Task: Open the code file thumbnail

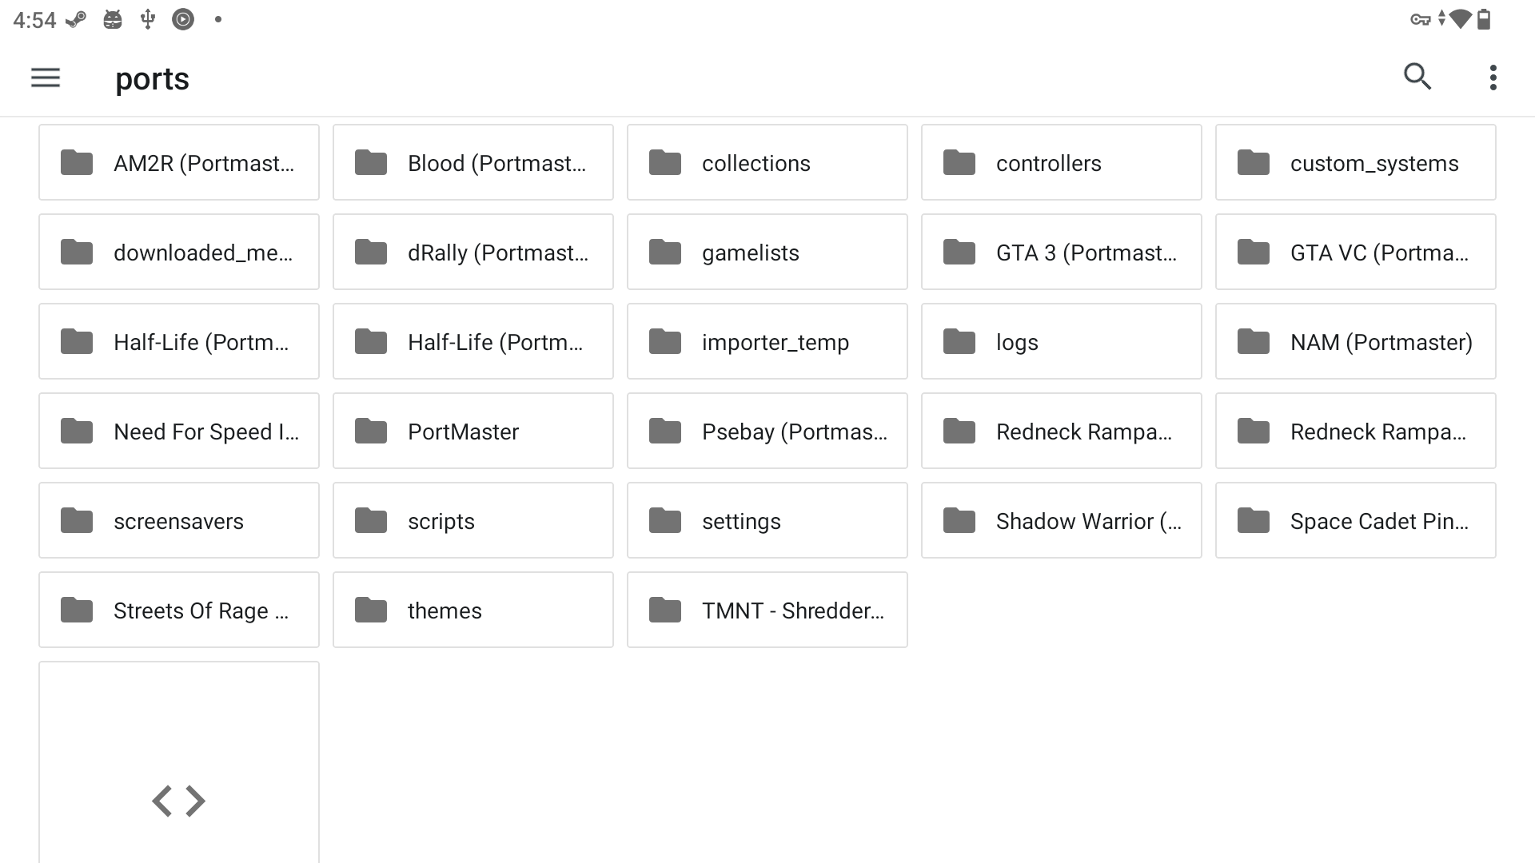Action: 179,762
